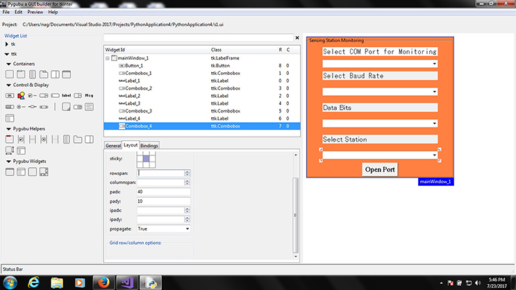516x290 pixels.
Task: Pick the ttk Sizegrip widget icon
Action: click(67, 107)
